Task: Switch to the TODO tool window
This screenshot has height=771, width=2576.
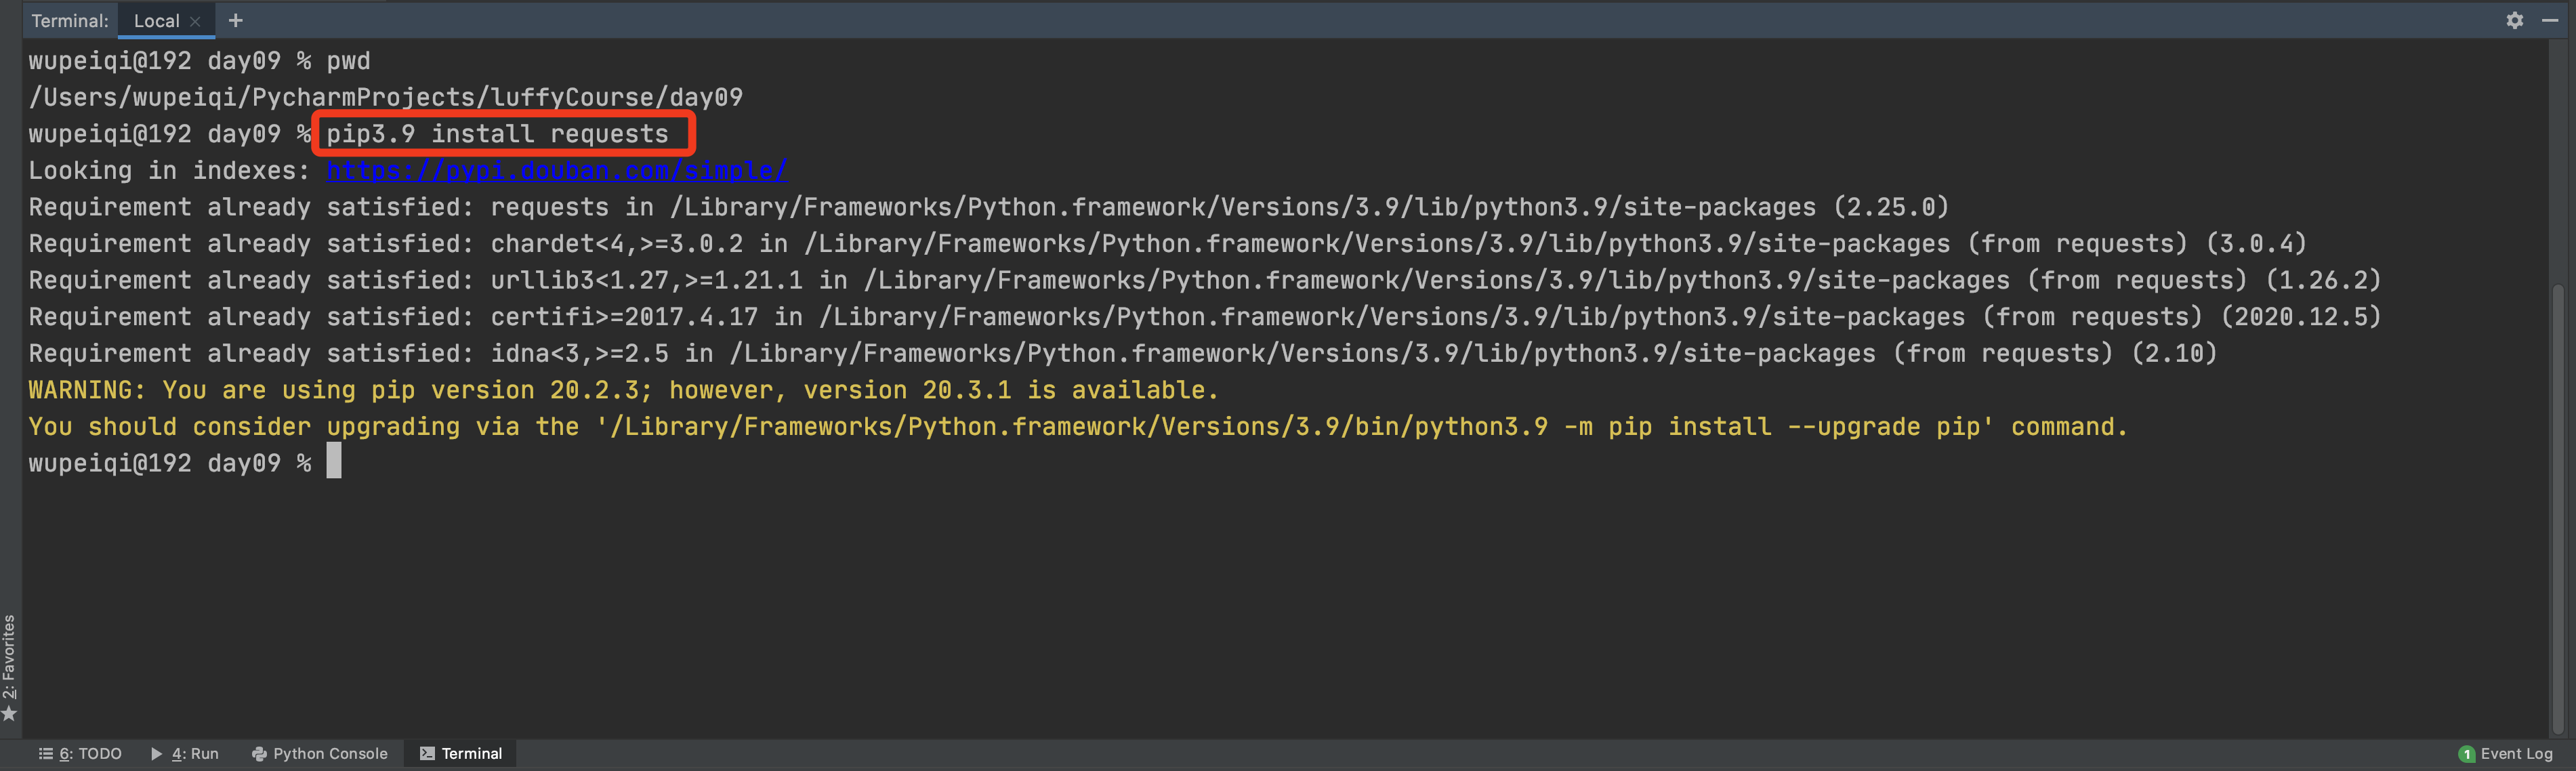Action: tap(90, 753)
